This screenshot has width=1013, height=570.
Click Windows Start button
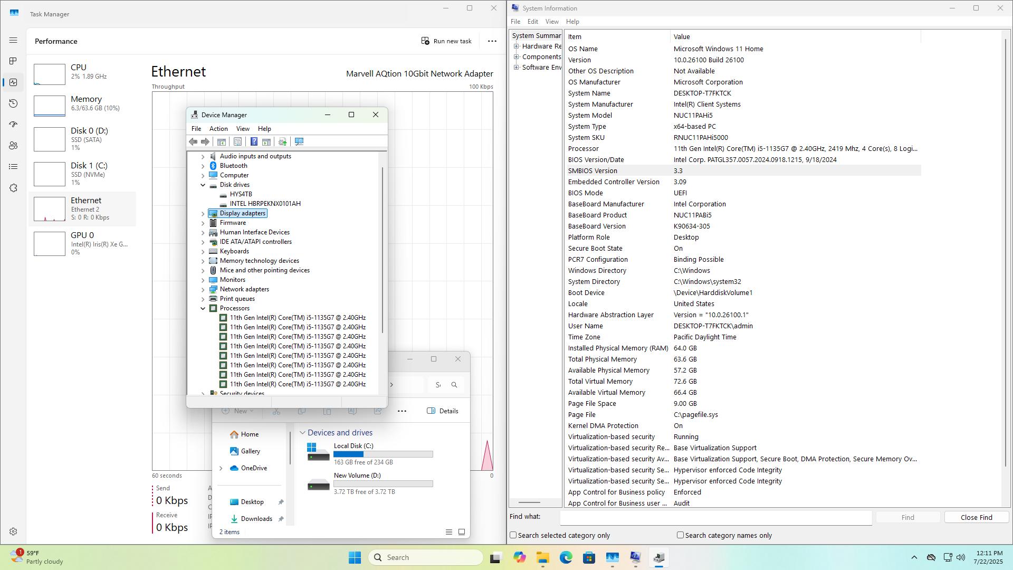coord(355,557)
